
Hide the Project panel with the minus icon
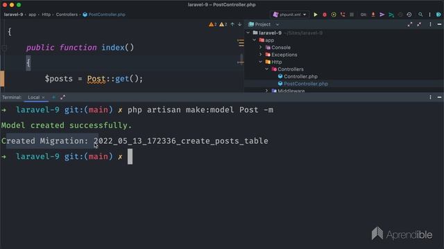439,25
